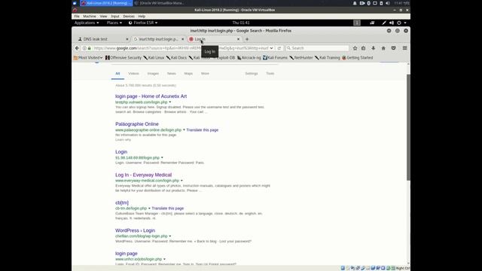Open Google search Settings
Screen dimensions: 482x271
click(252, 74)
